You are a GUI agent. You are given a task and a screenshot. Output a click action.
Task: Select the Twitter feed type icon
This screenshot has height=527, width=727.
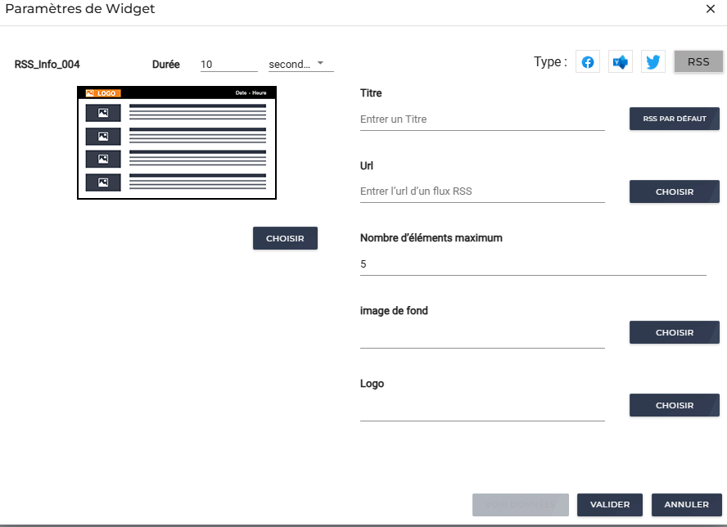(652, 62)
